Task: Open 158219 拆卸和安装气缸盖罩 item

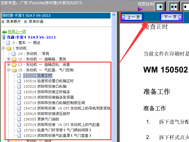Action: (x=57, y=136)
